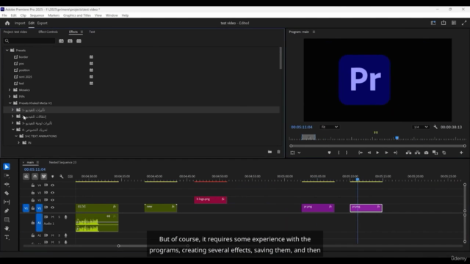Click the Lift button
Image resolution: width=470 pixels, height=264 pixels.
408,153
